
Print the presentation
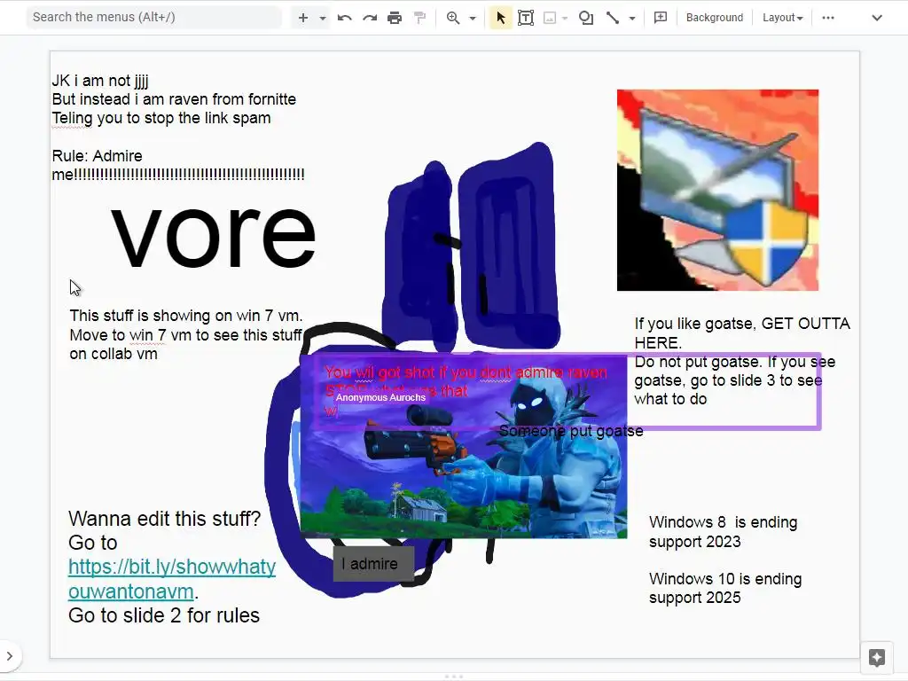395,18
